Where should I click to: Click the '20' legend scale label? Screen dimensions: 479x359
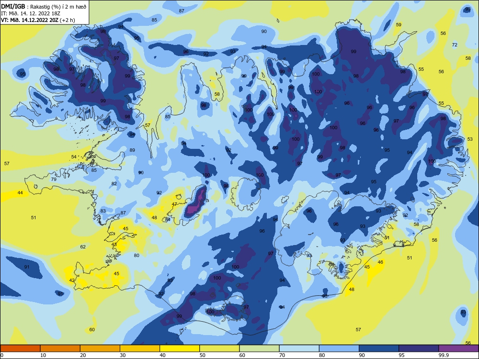pos(83,355)
